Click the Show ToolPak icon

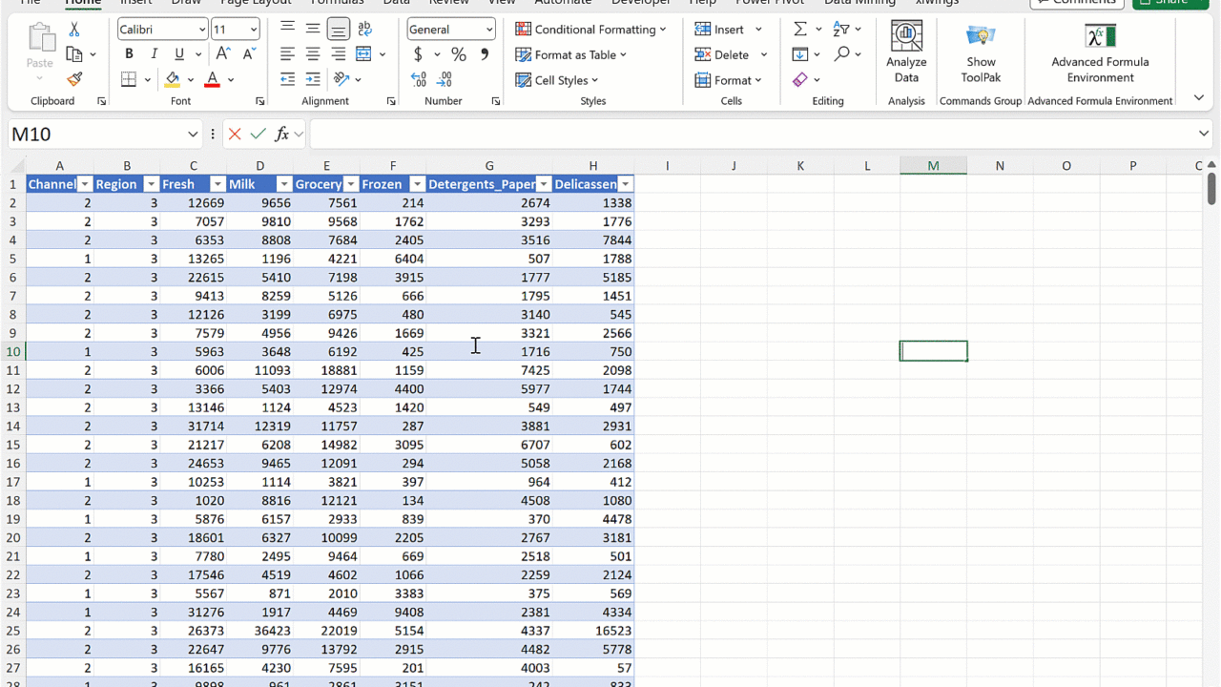[x=981, y=52]
